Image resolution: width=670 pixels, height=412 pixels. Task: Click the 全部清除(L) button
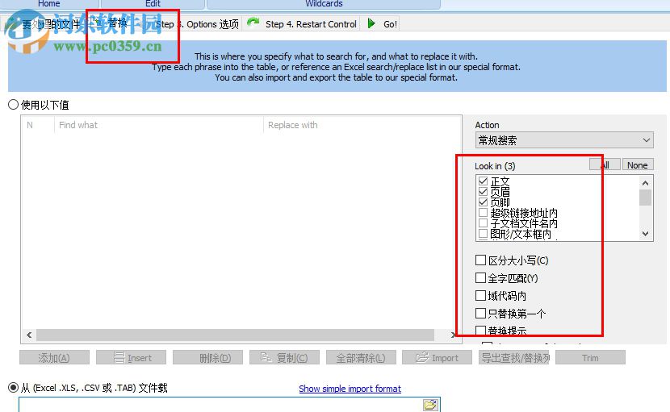click(x=361, y=358)
